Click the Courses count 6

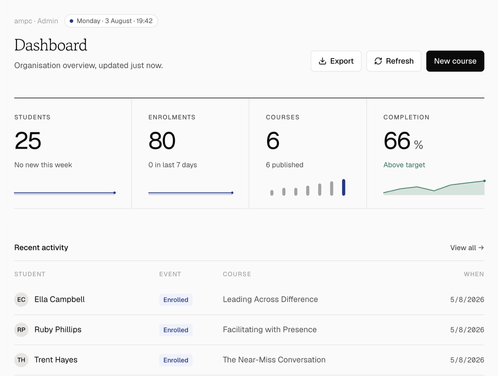(x=273, y=141)
